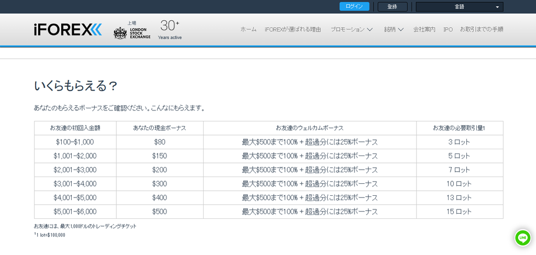The width and height of the screenshot is (536, 255).
Task: Click the $200 bonus cell
Action: (x=160, y=170)
